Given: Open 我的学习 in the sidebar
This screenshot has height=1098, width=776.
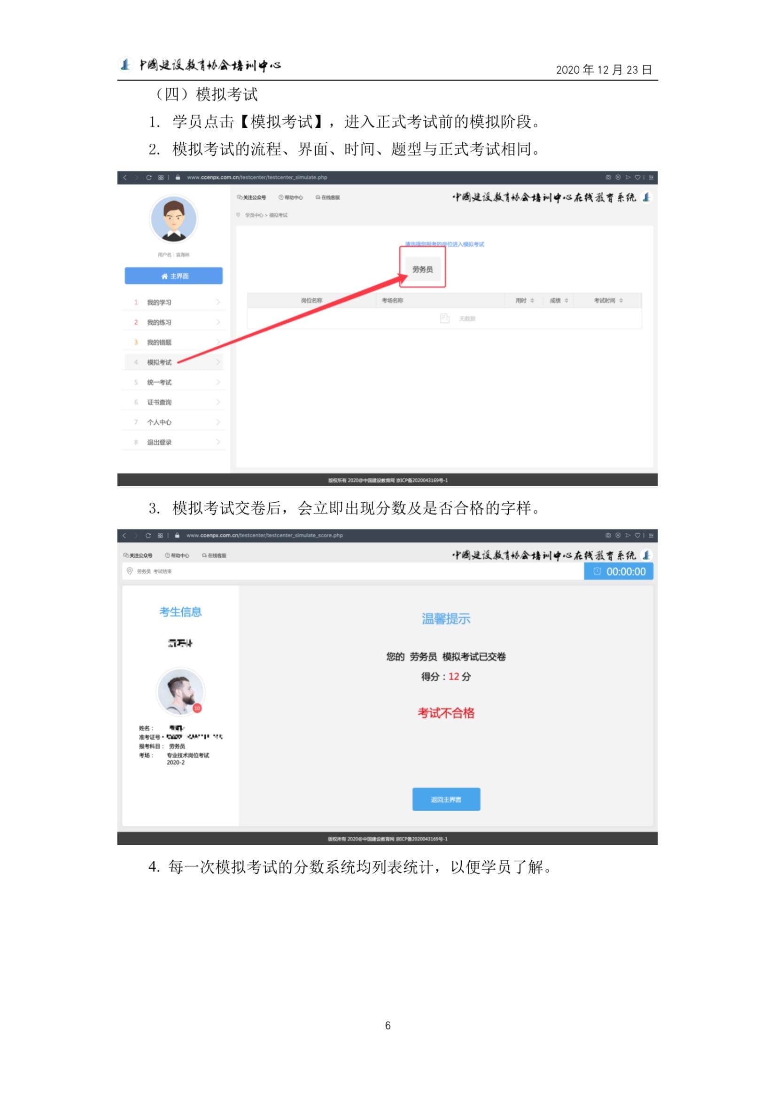Looking at the screenshot, I should (173, 302).
